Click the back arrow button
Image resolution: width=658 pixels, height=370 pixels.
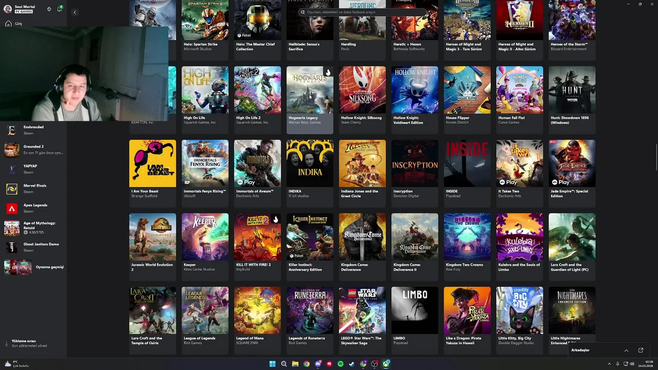[x=75, y=12]
